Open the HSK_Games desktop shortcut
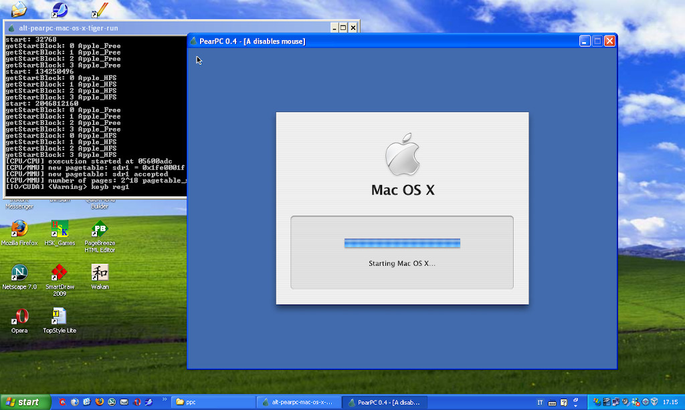This screenshot has width=685, height=410. coord(60,233)
